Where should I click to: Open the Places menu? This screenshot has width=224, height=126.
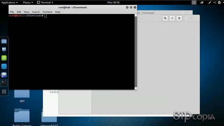pyautogui.click(x=28, y=2)
